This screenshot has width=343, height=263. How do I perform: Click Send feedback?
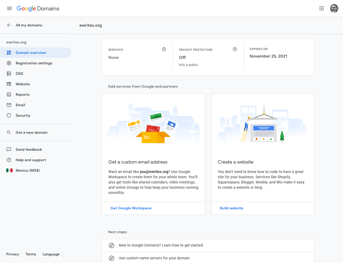[x=36, y=149]
